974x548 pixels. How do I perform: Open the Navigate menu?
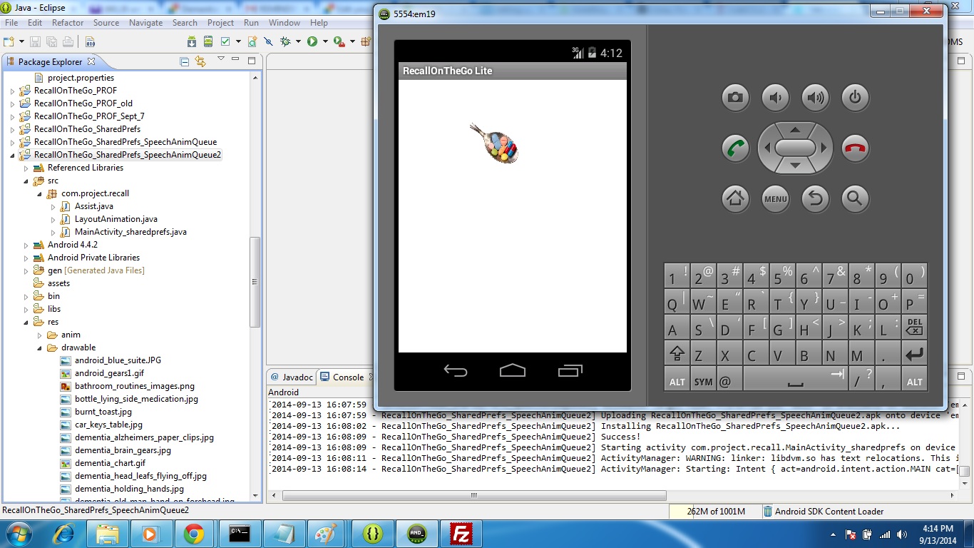[145, 23]
